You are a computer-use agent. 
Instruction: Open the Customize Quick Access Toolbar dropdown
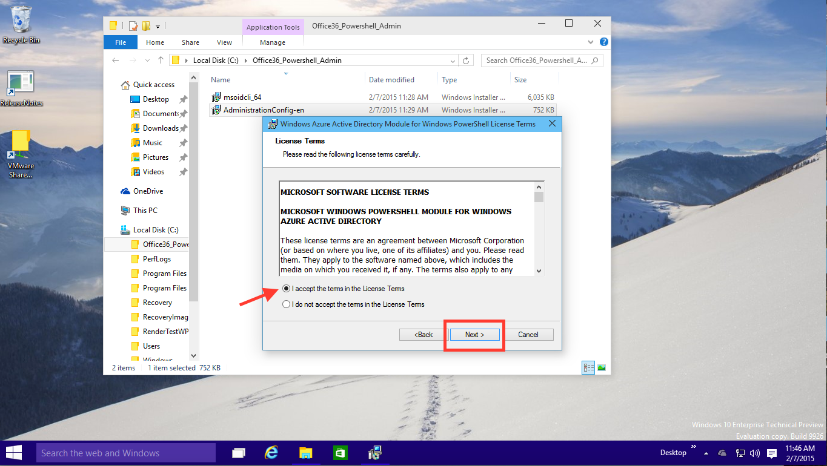(x=158, y=26)
